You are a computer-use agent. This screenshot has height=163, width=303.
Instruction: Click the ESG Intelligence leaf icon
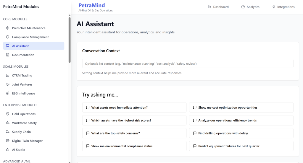[x=8, y=93]
